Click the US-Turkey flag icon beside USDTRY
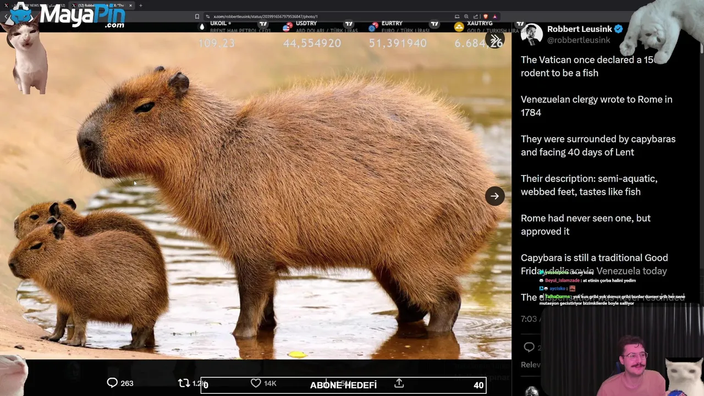 (288, 26)
